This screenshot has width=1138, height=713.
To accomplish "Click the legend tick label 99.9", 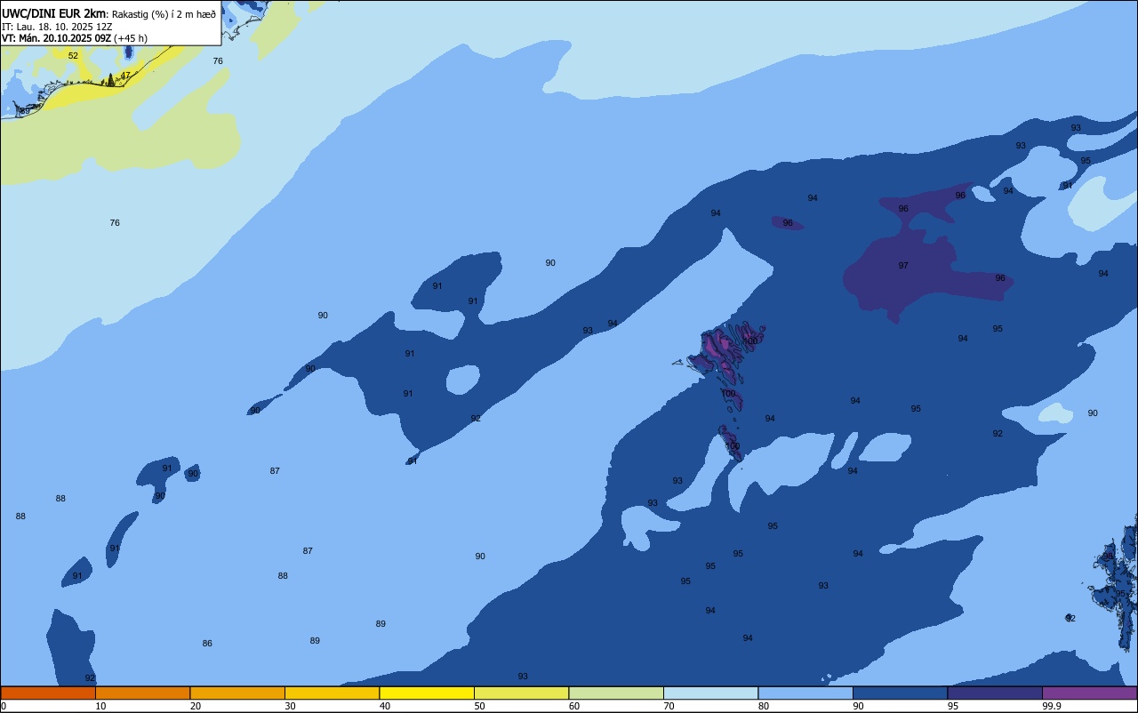I will pos(1052,706).
